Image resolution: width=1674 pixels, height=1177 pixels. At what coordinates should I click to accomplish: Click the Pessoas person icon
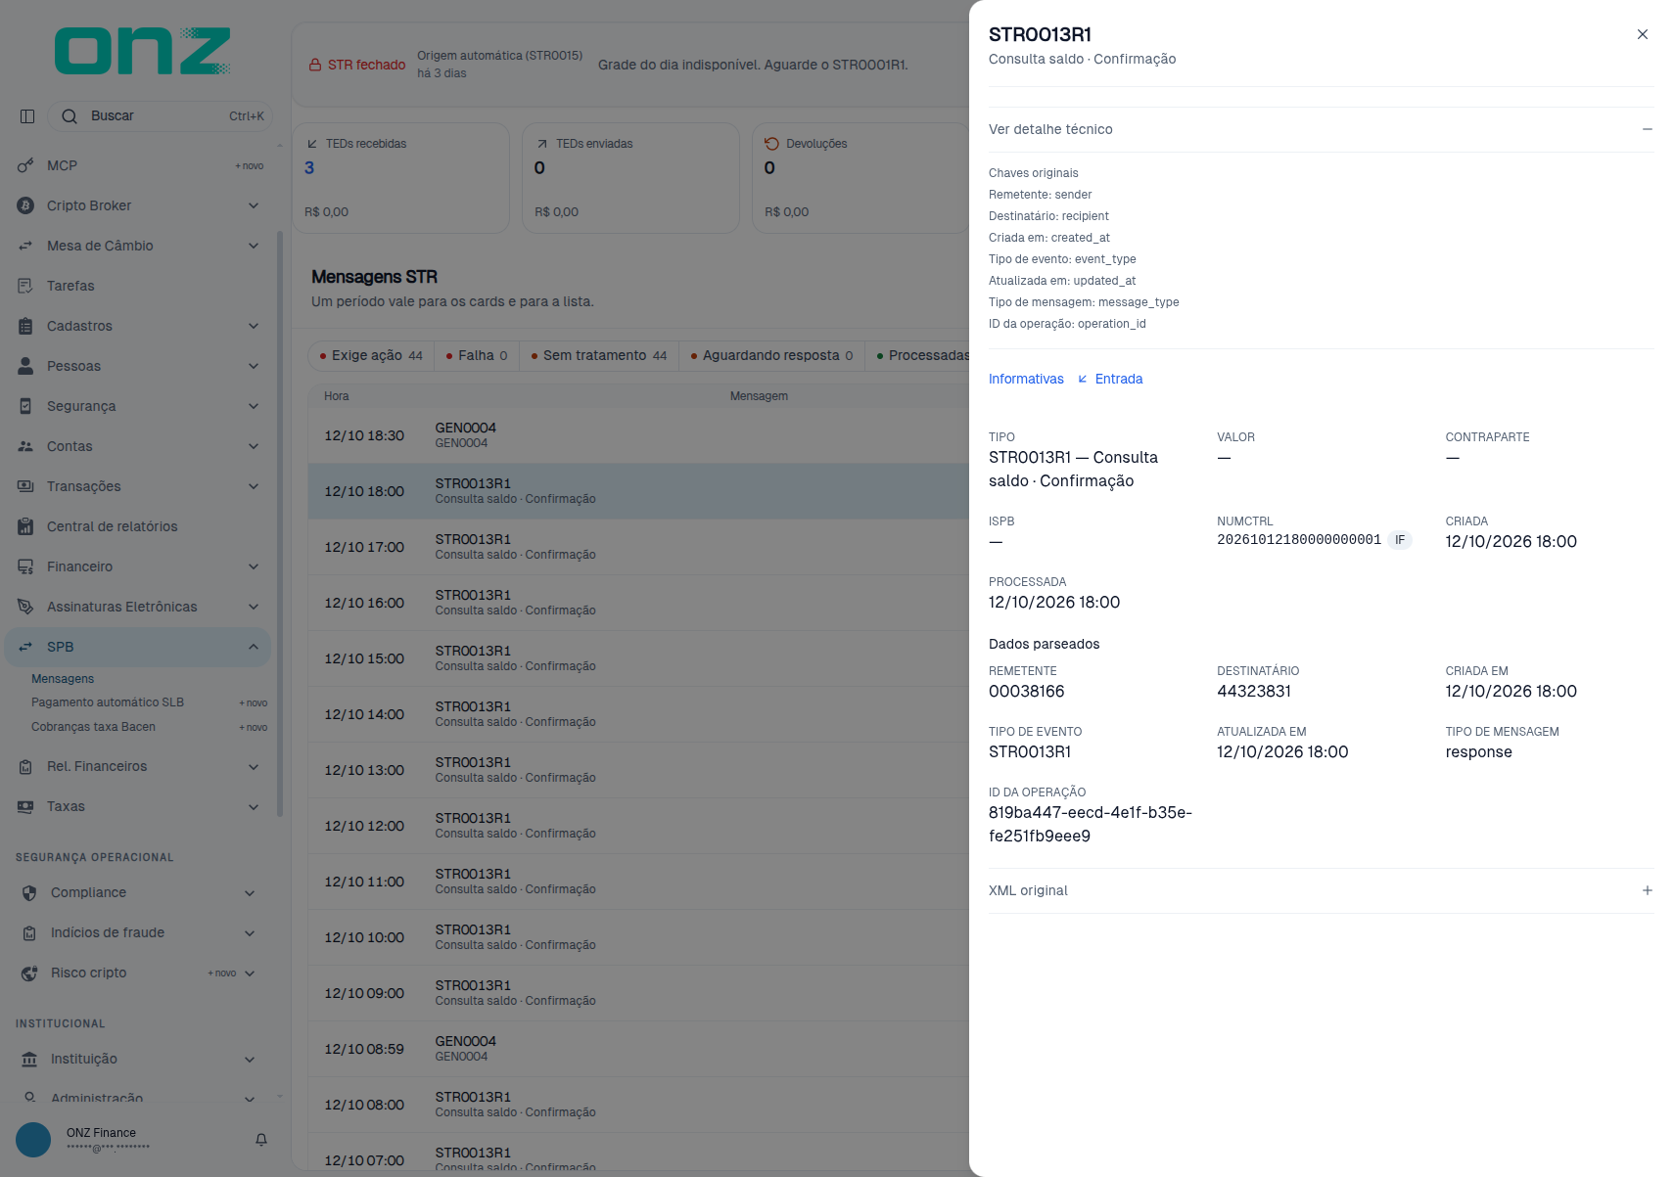[x=25, y=367]
